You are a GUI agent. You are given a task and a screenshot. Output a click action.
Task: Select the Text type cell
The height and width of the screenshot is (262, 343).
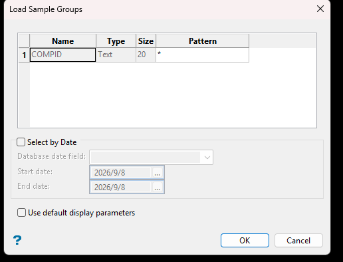tap(116, 55)
